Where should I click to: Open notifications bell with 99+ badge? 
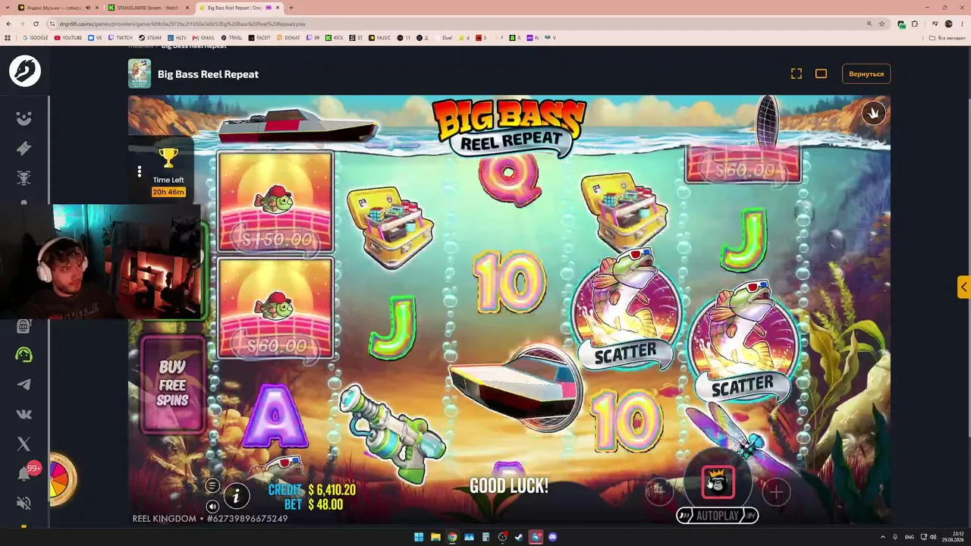pos(26,472)
